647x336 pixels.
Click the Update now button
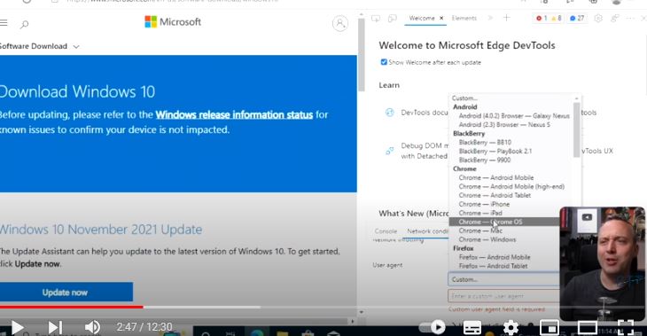pyautogui.click(x=66, y=293)
